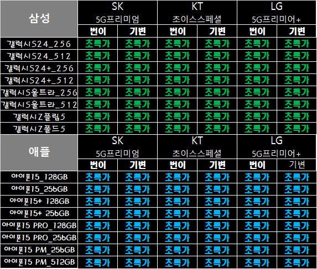Select the 갤럭시S울트라_256 row label

[39, 92]
